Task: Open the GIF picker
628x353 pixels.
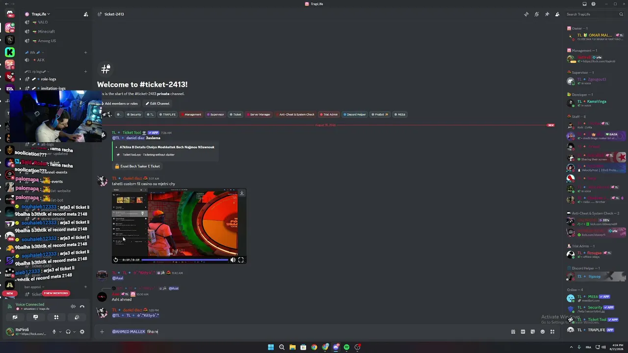Action: (523, 332)
